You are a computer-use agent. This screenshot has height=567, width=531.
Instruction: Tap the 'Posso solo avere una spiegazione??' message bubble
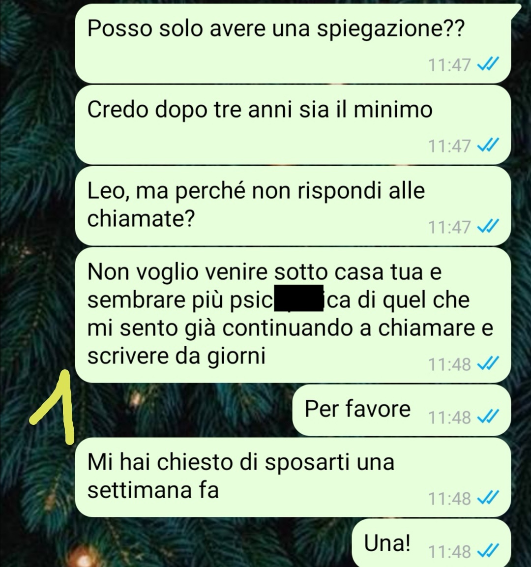point(293,43)
